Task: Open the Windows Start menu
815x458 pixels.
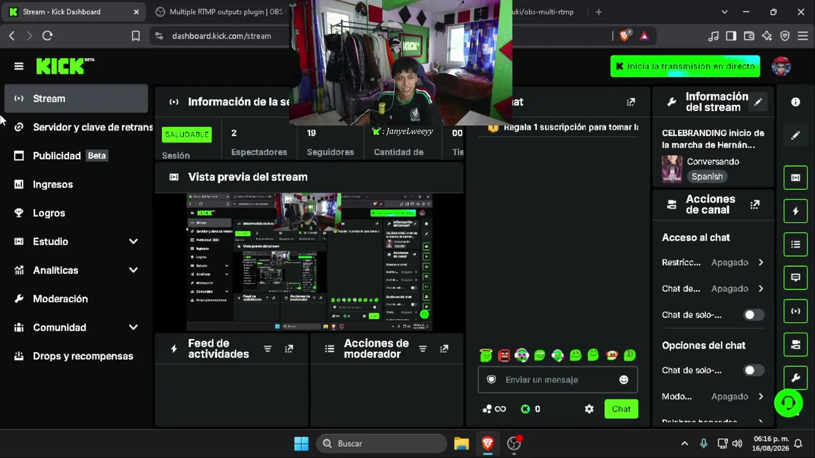Action: click(x=301, y=443)
